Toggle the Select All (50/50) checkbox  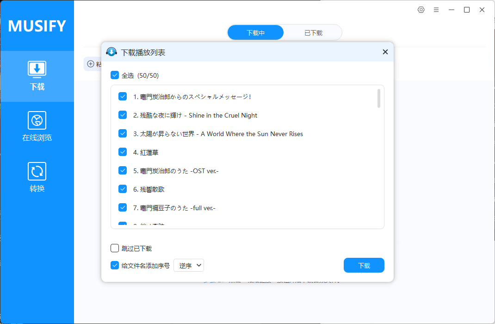[115, 75]
